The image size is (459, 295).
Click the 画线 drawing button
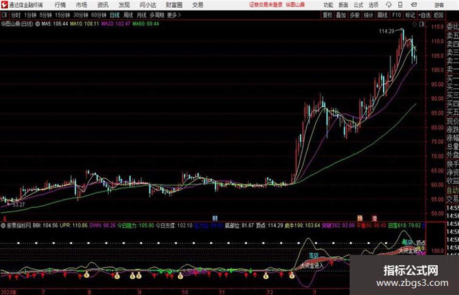click(382, 15)
